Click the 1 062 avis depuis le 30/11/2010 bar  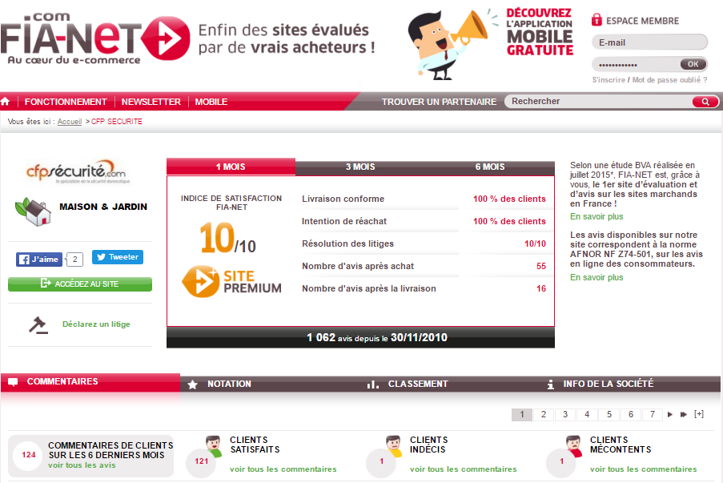point(360,338)
